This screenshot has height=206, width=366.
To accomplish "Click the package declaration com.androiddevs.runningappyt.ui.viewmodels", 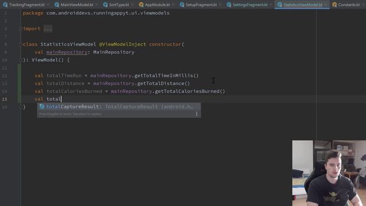I will (108, 13).
